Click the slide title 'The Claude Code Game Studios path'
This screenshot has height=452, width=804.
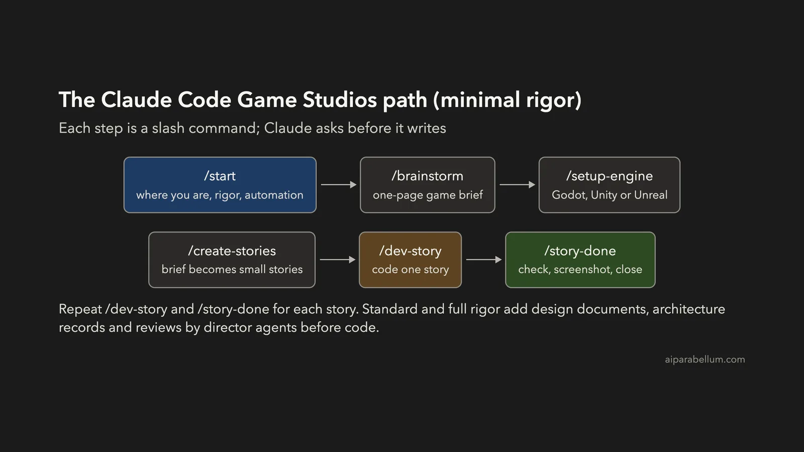click(320, 100)
